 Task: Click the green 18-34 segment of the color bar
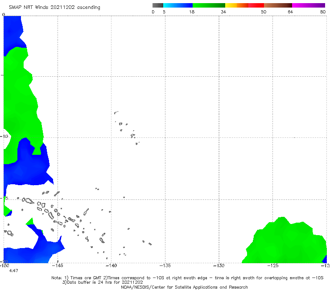click(209, 5)
